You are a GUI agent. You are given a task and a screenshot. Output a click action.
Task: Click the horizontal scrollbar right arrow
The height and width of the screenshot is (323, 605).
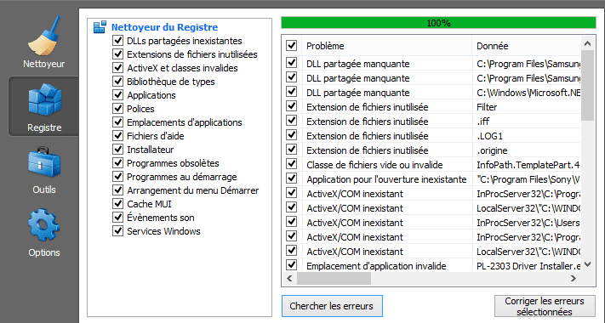point(574,278)
